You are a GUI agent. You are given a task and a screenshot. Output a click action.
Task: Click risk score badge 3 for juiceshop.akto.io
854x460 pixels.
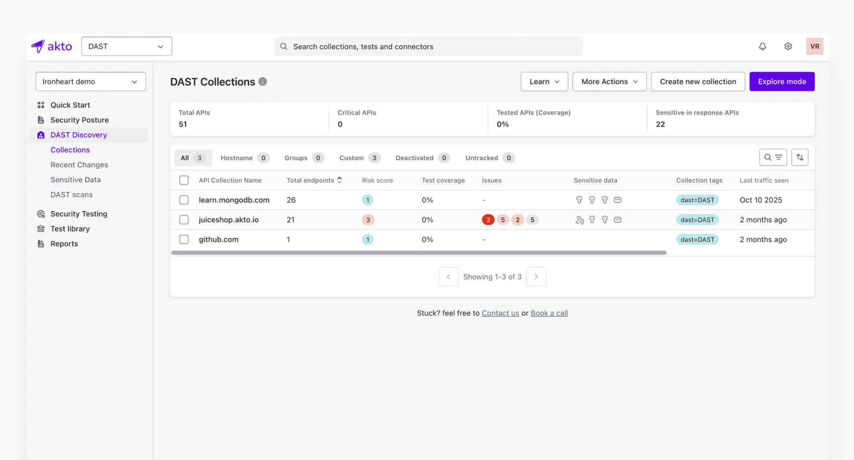pos(368,219)
